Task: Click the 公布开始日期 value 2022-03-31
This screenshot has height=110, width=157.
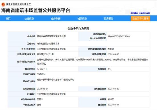Action: 43,89
